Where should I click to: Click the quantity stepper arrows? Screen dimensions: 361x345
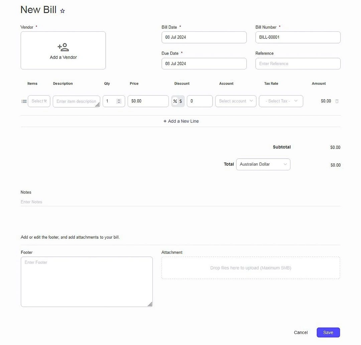[x=119, y=101]
